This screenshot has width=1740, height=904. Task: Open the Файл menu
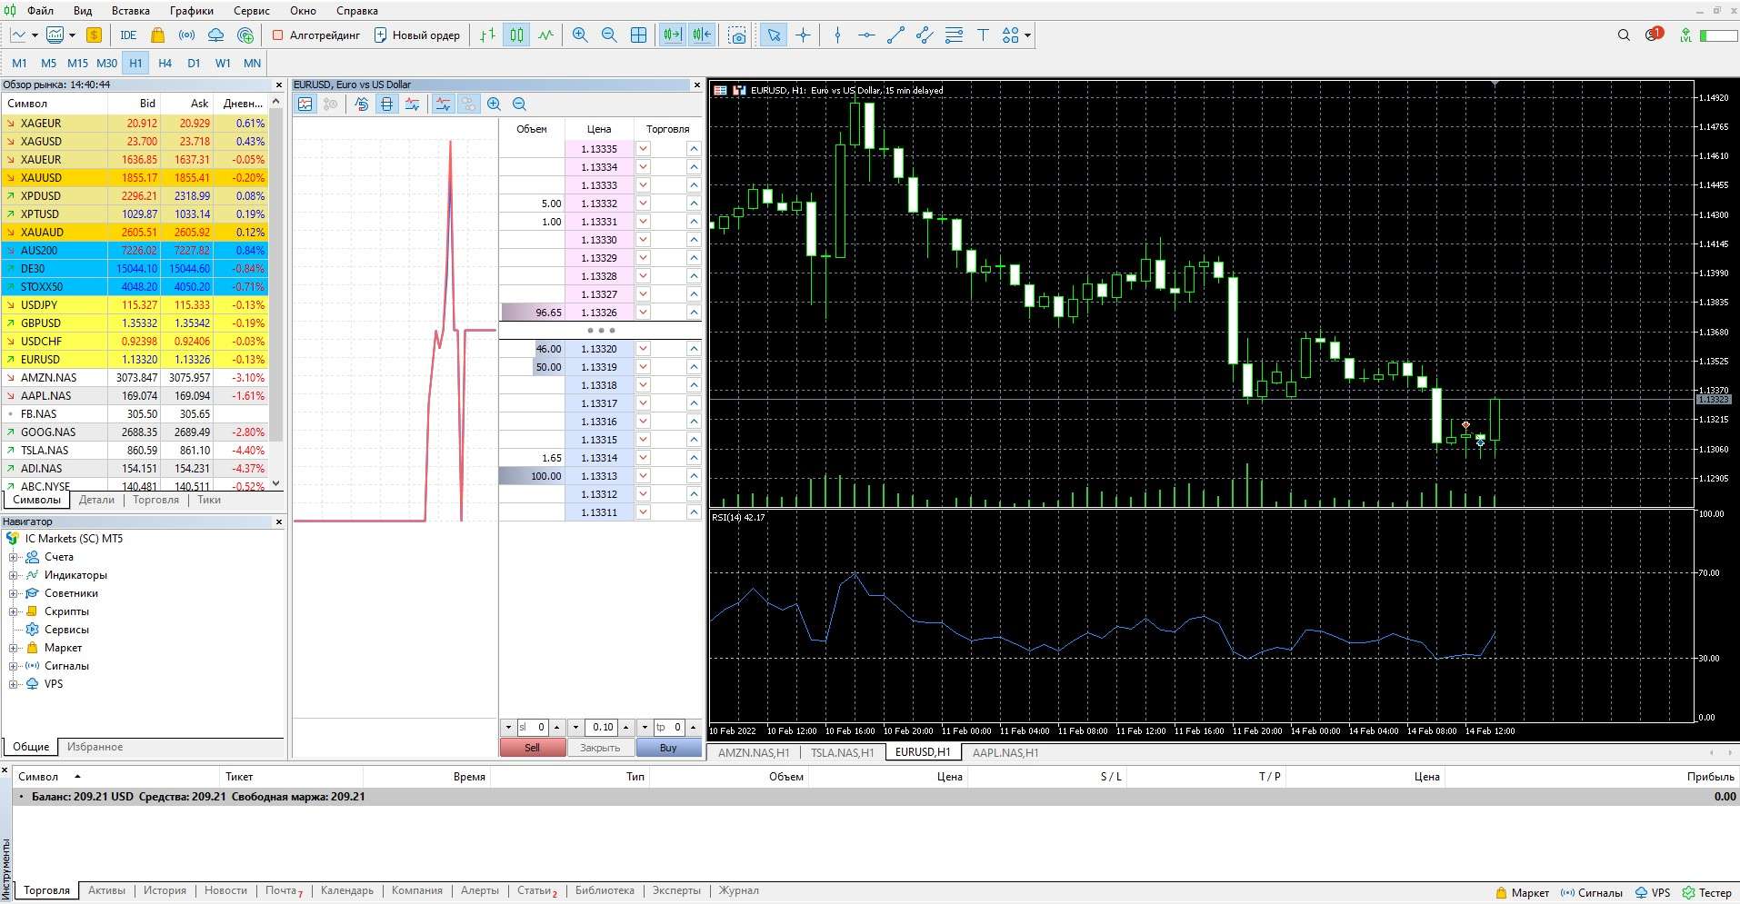[40, 11]
